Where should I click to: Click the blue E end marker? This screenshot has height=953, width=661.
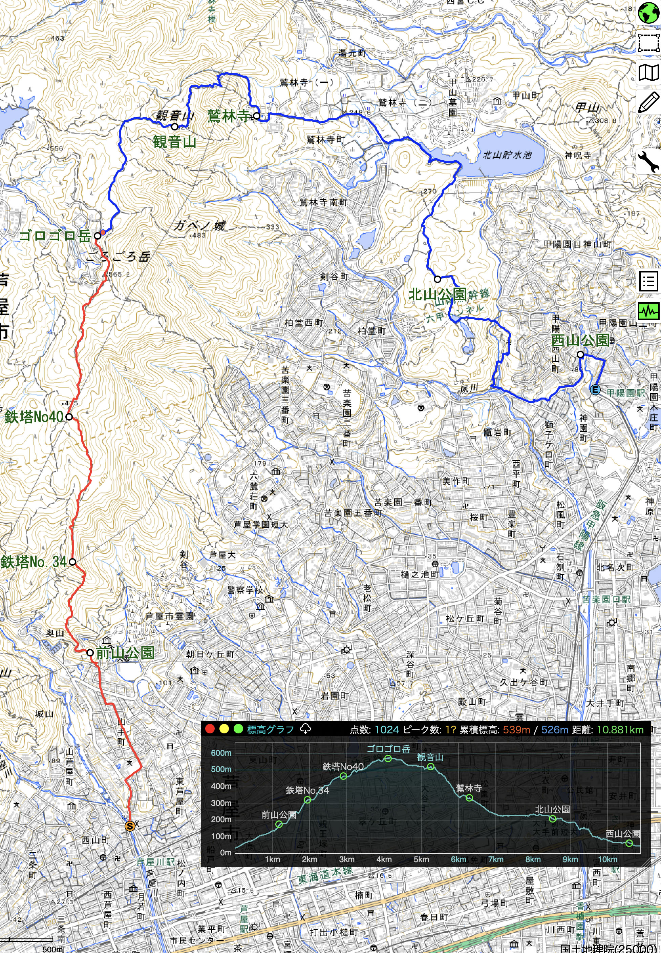[595, 390]
